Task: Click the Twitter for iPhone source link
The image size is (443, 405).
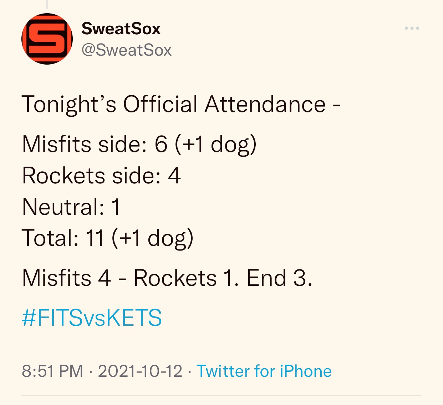Action: (x=264, y=371)
